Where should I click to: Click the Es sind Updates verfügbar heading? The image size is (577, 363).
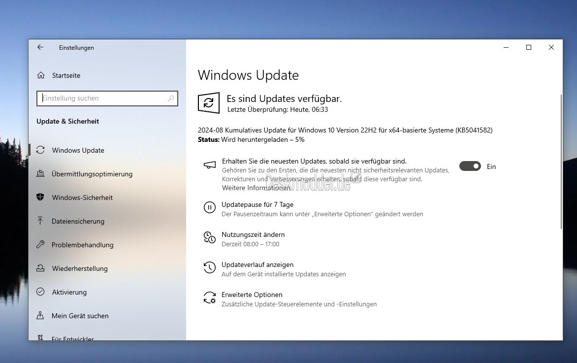[284, 99]
